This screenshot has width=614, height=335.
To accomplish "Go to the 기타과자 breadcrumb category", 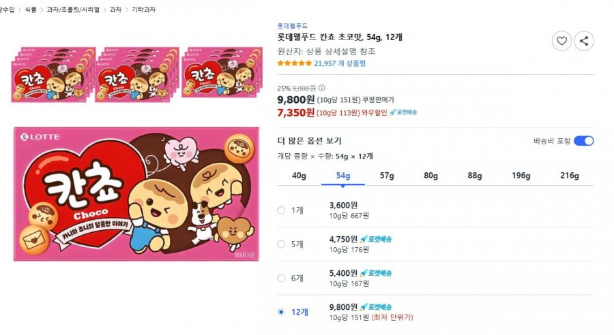I will pos(143,10).
